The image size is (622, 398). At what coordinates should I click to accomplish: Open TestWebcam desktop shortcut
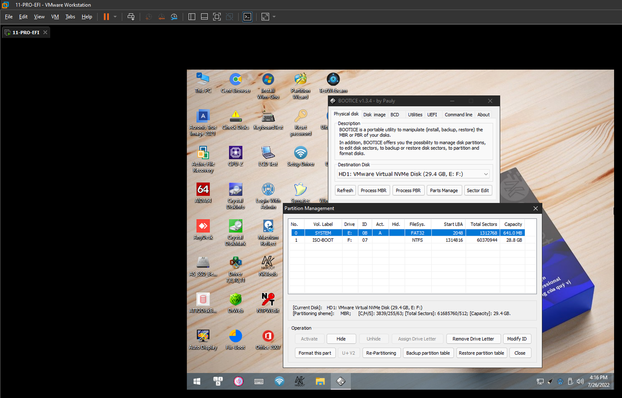click(x=333, y=83)
